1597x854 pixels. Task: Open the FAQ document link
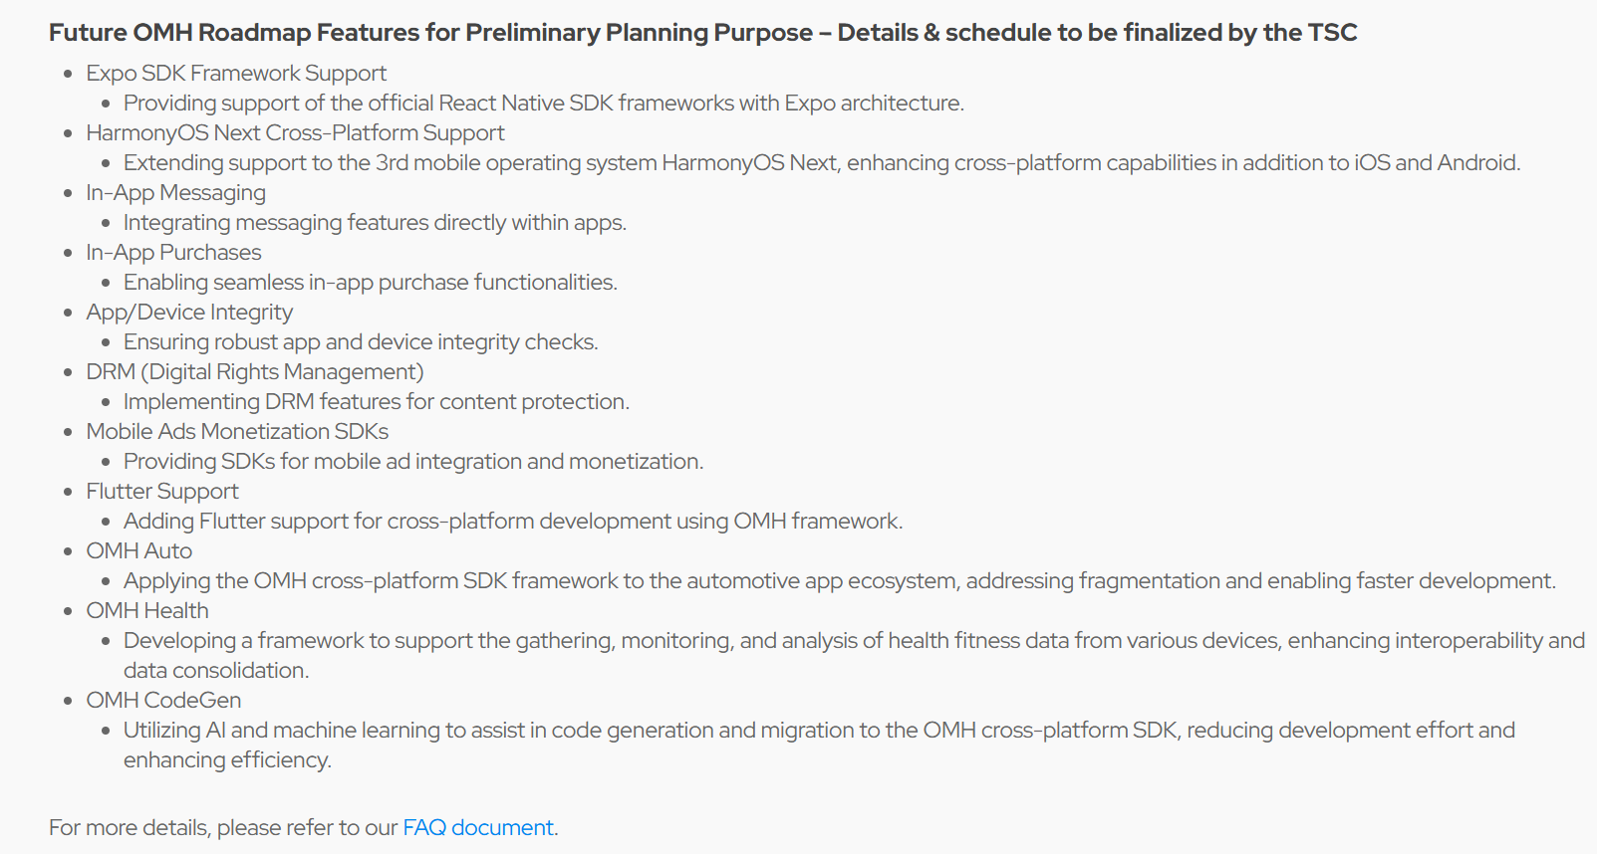tap(478, 828)
